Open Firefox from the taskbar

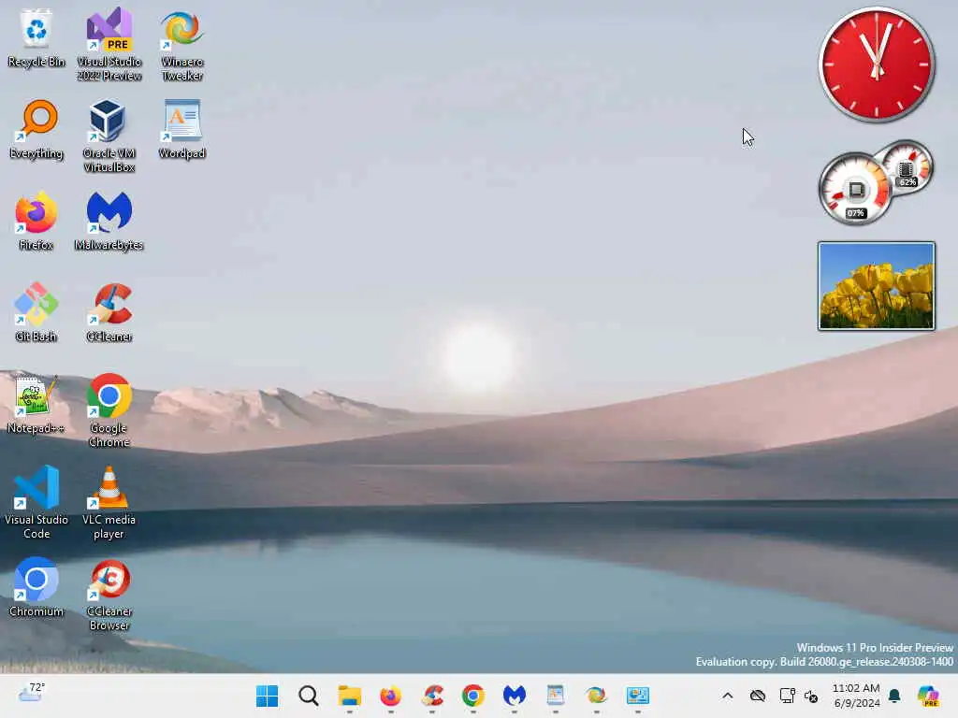coord(390,696)
